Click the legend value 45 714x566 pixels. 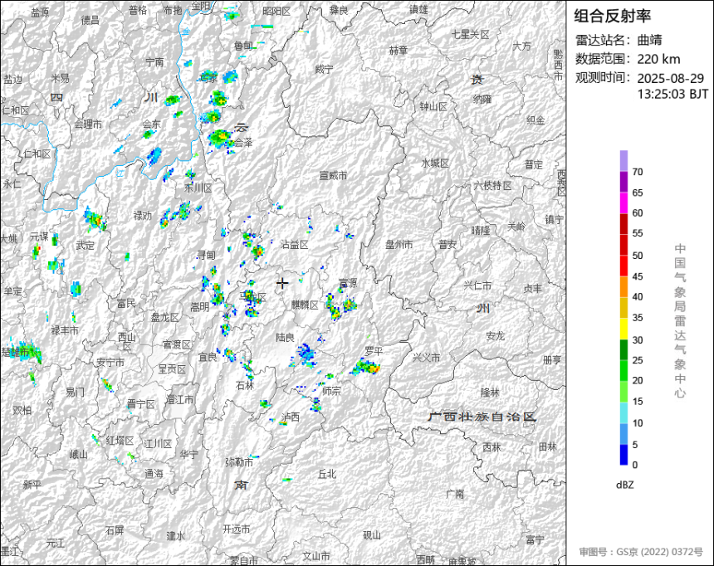pyautogui.click(x=638, y=276)
